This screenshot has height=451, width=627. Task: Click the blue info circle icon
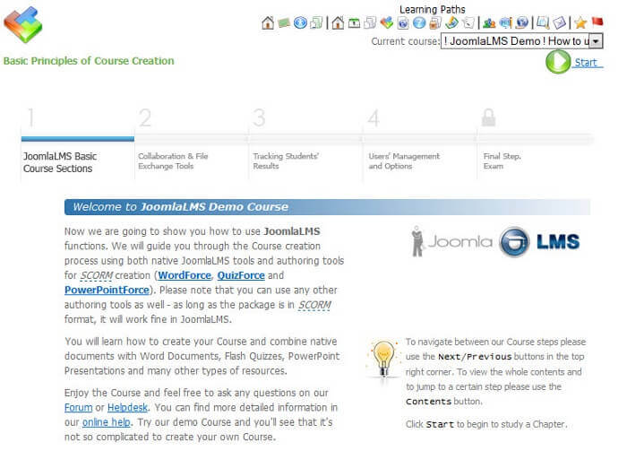tap(300, 22)
